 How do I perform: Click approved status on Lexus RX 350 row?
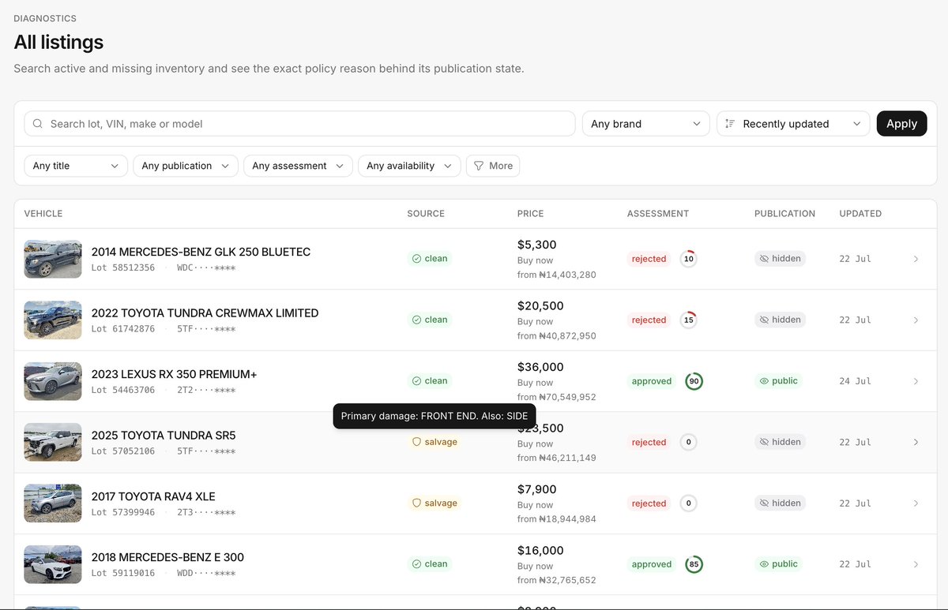point(652,381)
